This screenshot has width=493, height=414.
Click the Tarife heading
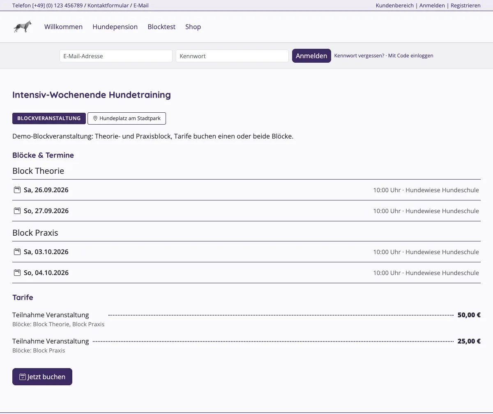click(23, 298)
